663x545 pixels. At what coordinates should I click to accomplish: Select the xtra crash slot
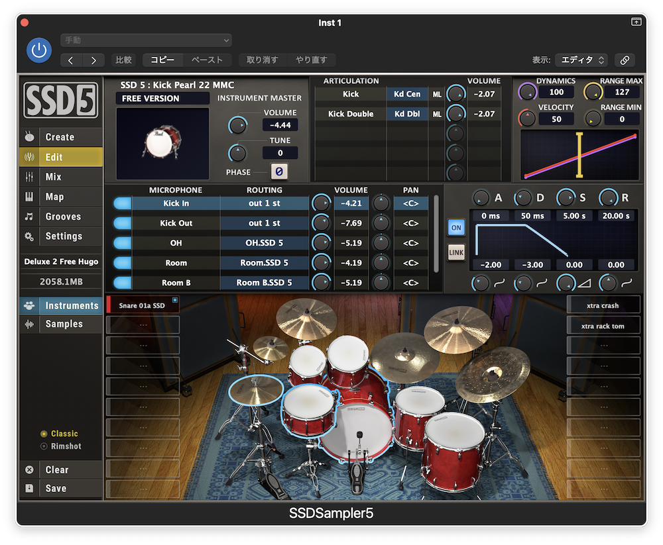603,305
